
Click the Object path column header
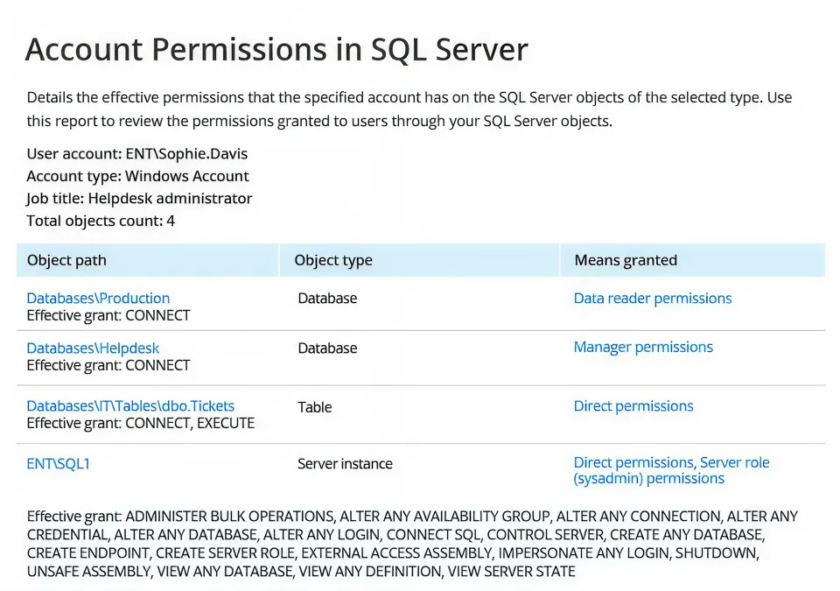(x=66, y=260)
